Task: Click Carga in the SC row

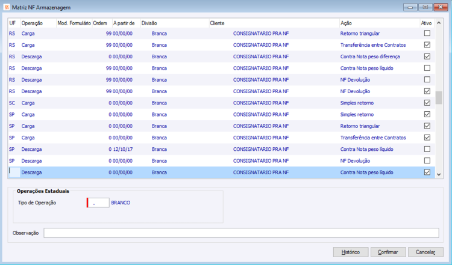Action: click(28, 103)
